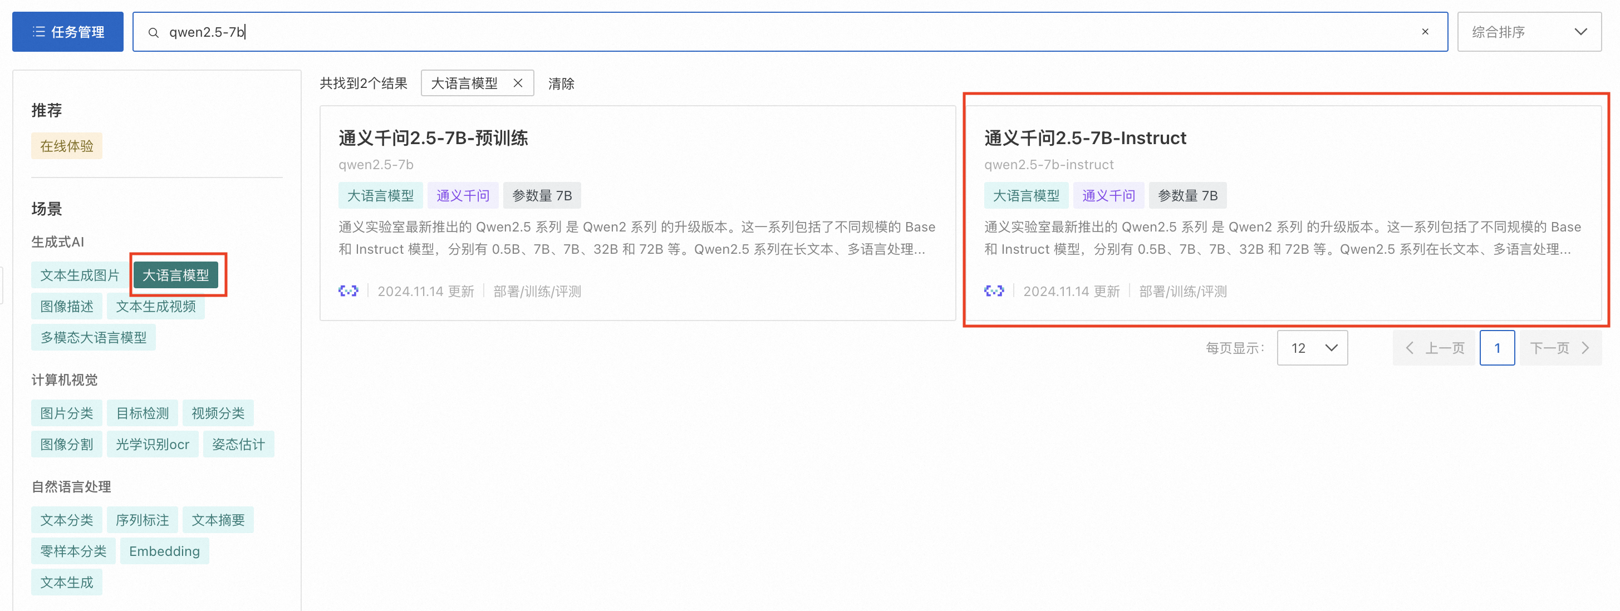Click Qwen logo icon on 预训练 card
This screenshot has width=1620, height=611.
[348, 291]
